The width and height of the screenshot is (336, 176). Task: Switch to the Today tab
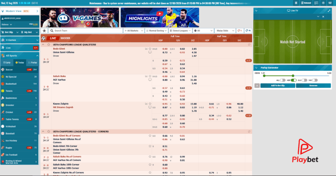[x=20, y=62]
